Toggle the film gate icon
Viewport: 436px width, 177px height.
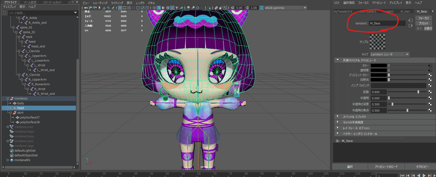[124, 8]
